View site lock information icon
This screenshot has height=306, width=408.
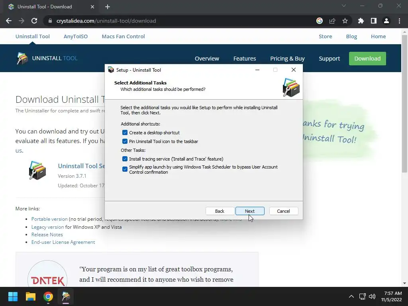pos(50,21)
